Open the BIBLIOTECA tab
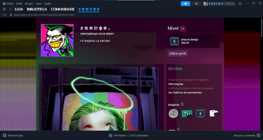Viewport: 263px width, 140px height. (x=37, y=9)
